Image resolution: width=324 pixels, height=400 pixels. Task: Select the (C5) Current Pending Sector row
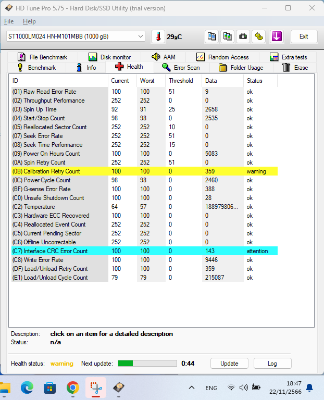pyautogui.click(x=144, y=233)
